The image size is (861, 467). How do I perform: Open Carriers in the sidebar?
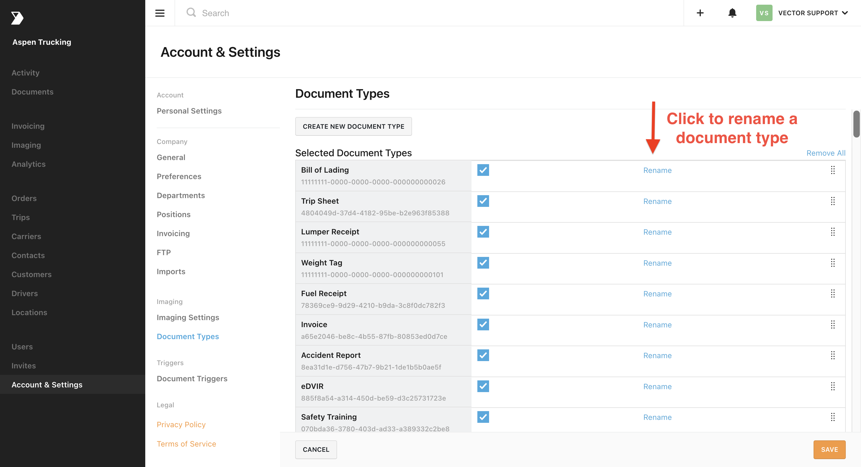(x=26, y=236)
